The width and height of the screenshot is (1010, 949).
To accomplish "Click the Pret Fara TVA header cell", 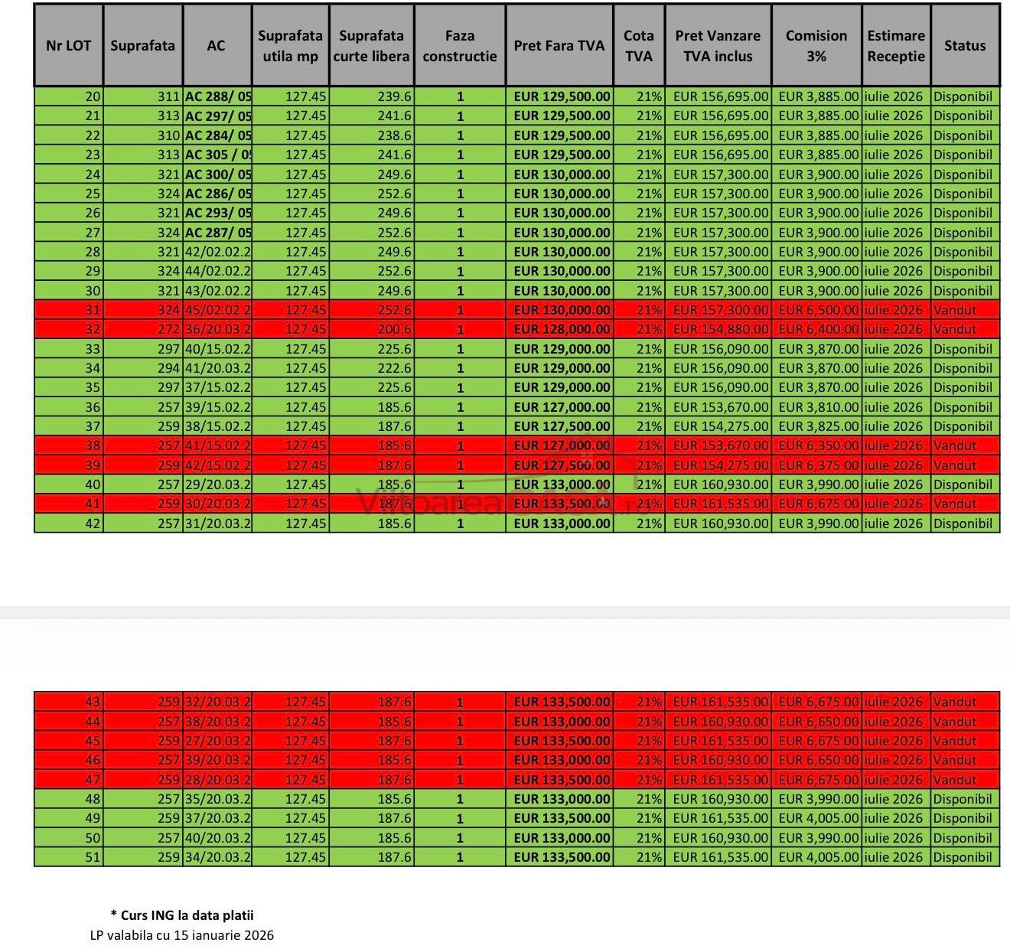I will pyautogui.click(x=559, y=46).
